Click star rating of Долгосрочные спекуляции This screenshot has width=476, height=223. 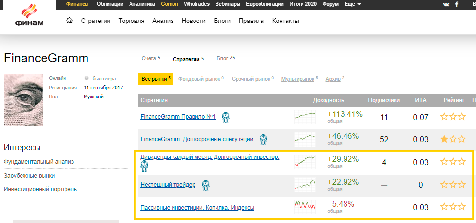[x=453, y=139]
